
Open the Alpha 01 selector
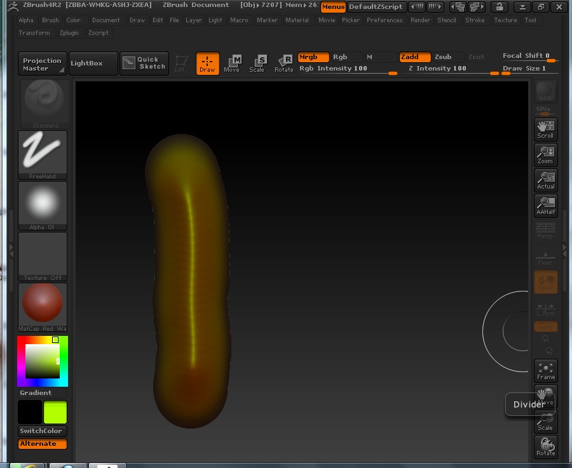point(42,203)
